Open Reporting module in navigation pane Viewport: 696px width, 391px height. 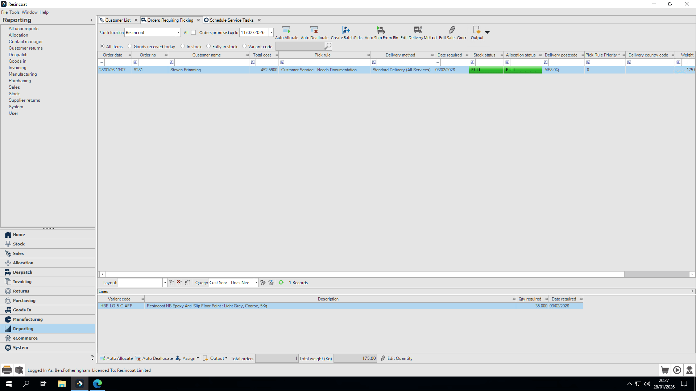[x=48, y=328]
